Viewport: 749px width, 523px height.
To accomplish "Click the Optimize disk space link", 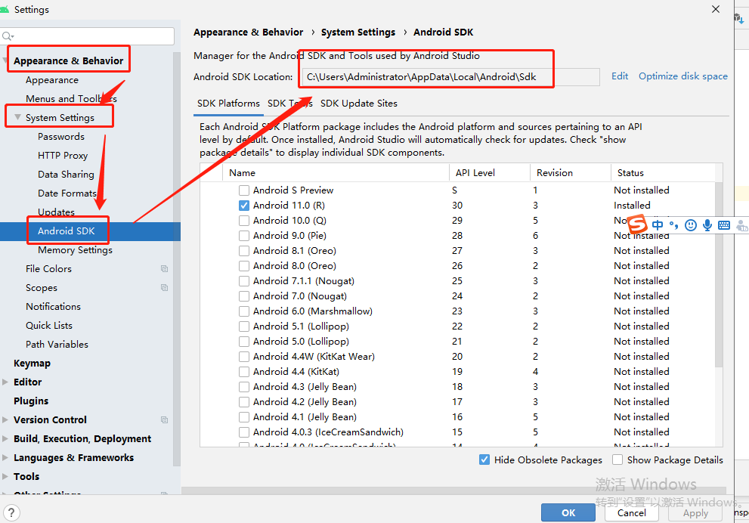I will pyautogui.click(x=683, y=76).
